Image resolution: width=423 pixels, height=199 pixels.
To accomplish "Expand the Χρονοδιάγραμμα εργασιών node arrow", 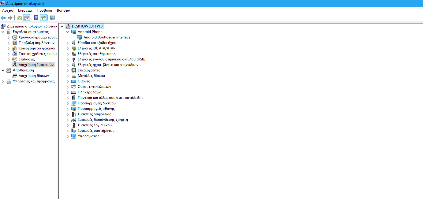I will point(9,37).
